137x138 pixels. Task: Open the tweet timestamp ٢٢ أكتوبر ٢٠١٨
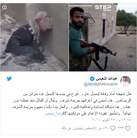pyautogui.click(x=111, y=120)
